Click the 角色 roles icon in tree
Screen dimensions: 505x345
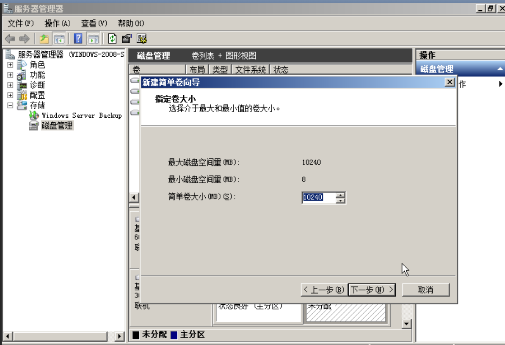22,65
